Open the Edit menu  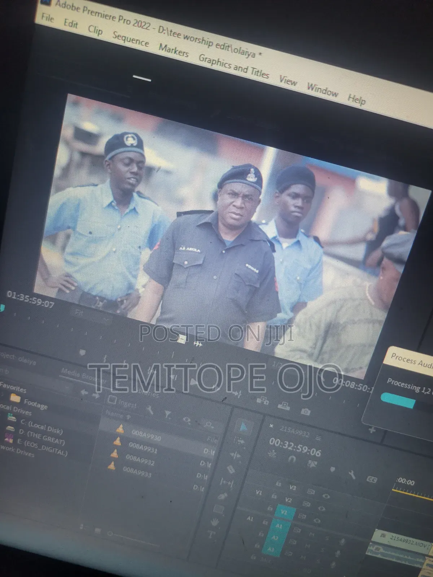click(71, 24)
